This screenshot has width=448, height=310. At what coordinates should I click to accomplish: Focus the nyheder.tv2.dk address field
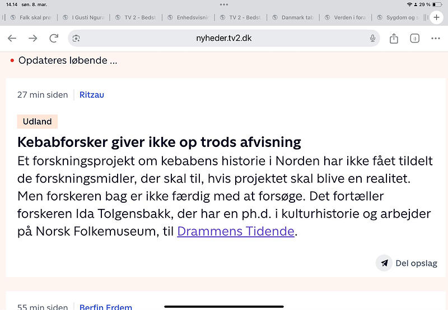pos(223,38)
